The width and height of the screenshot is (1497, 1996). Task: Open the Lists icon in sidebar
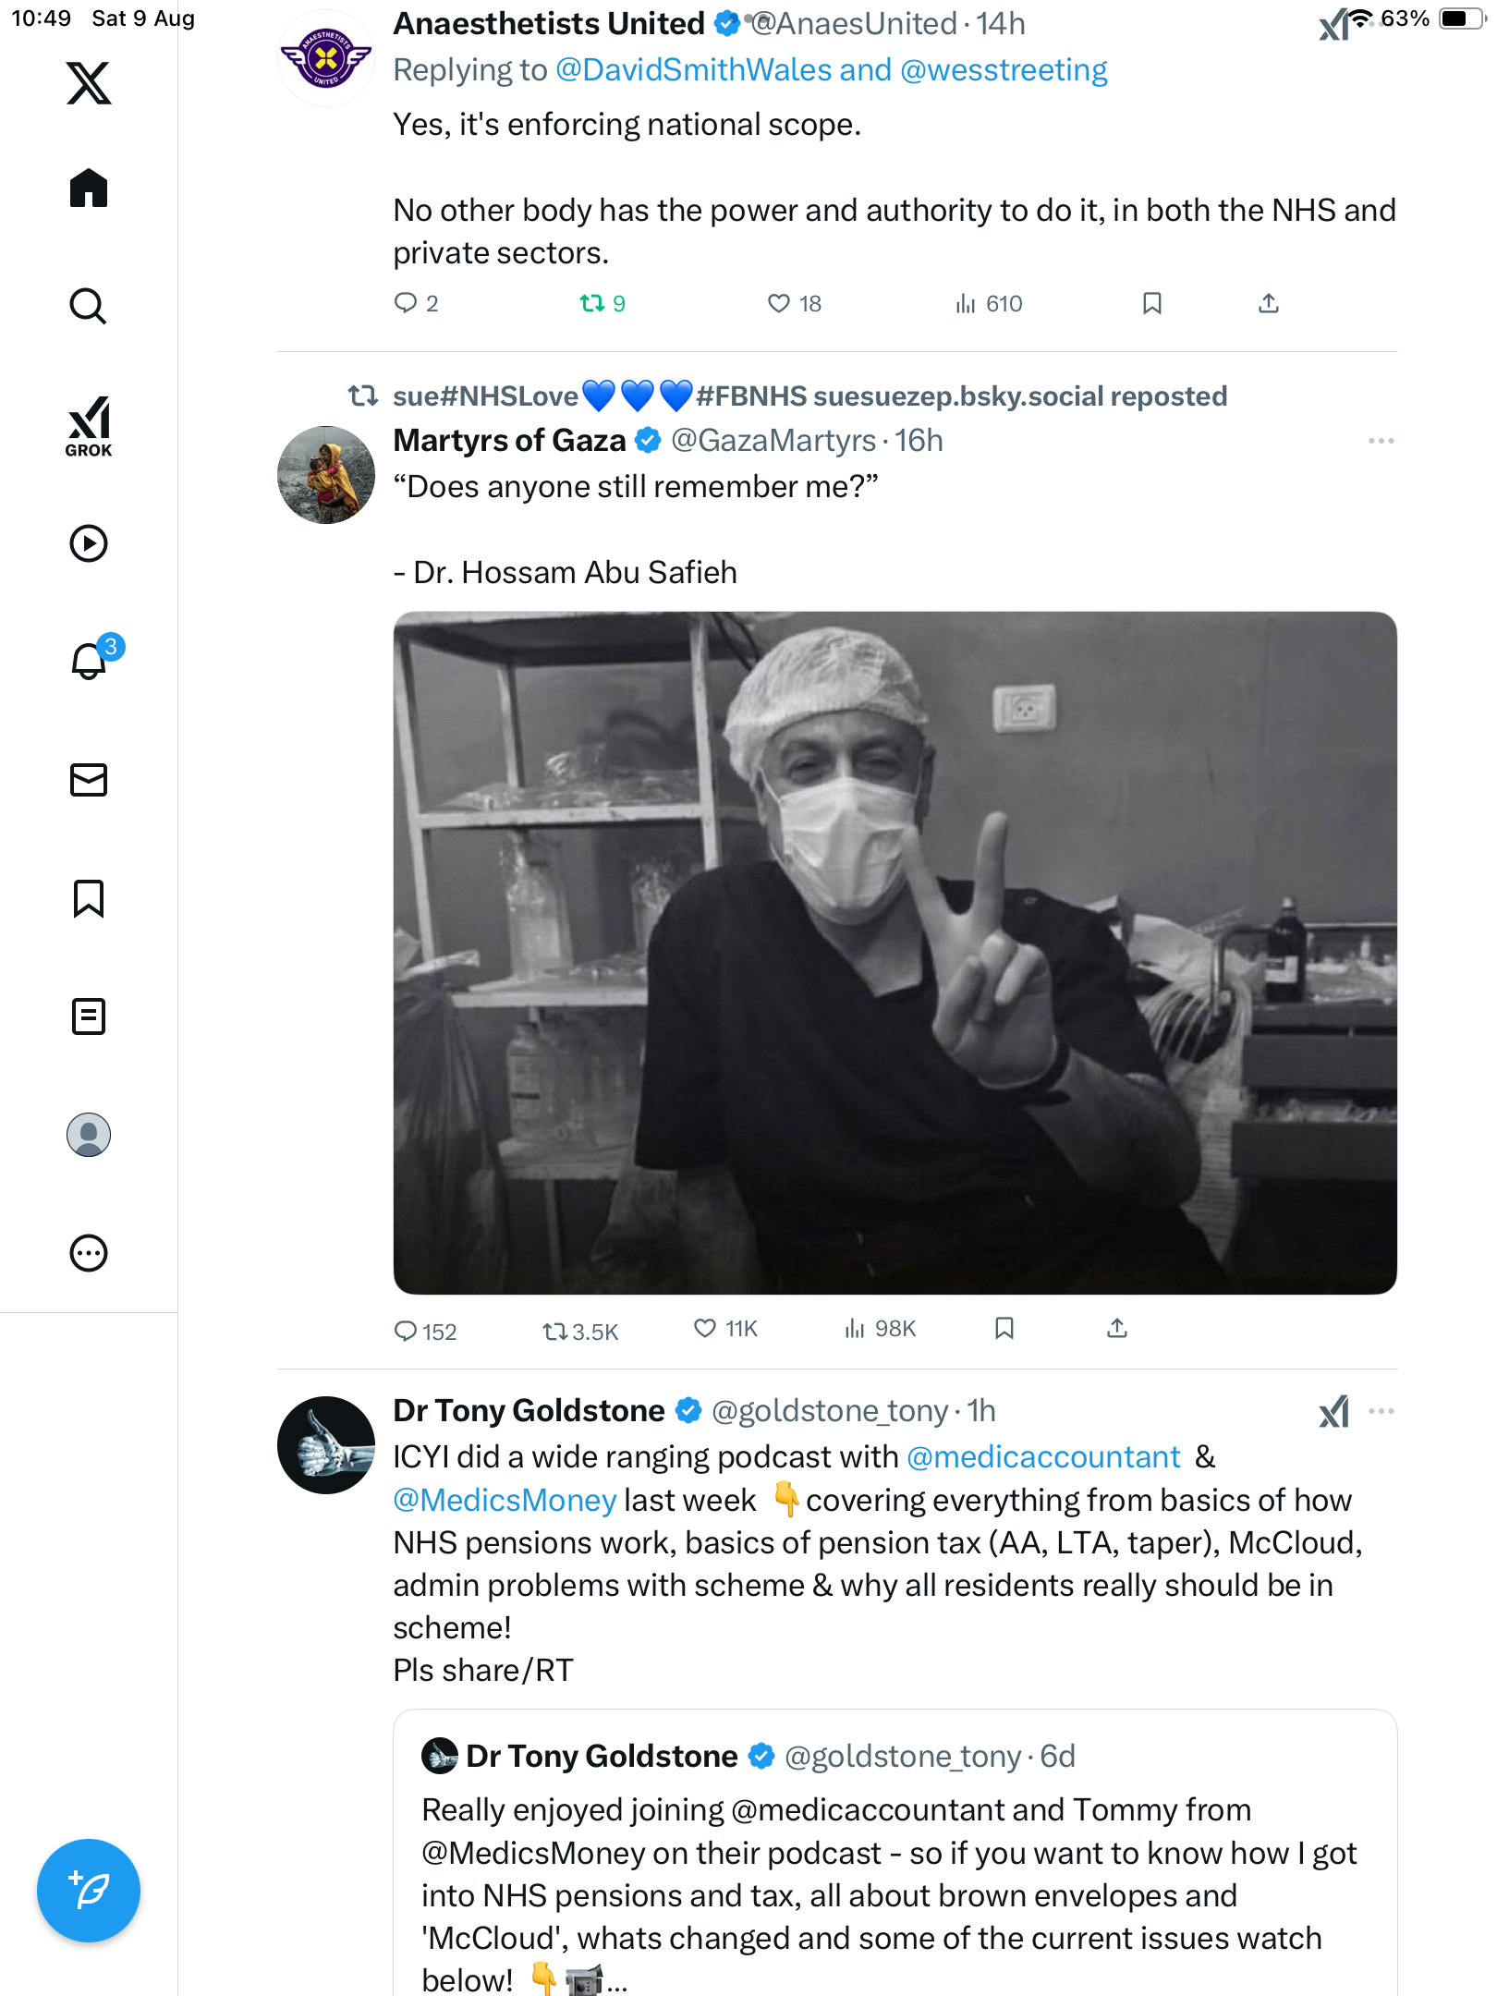click(x=89, y=1016)
